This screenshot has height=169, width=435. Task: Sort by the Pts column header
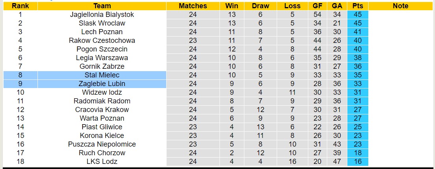(358, 6)
